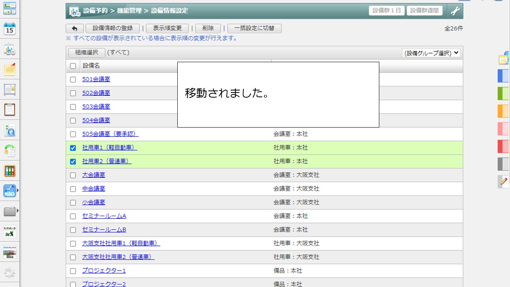Expand the NEO icon submenu arrow
The height and width of the screenshot is (287, 510).
tap(18, 190)
